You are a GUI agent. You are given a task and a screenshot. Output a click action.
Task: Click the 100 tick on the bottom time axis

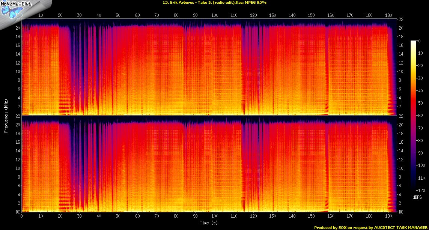[x=215, y=217]
